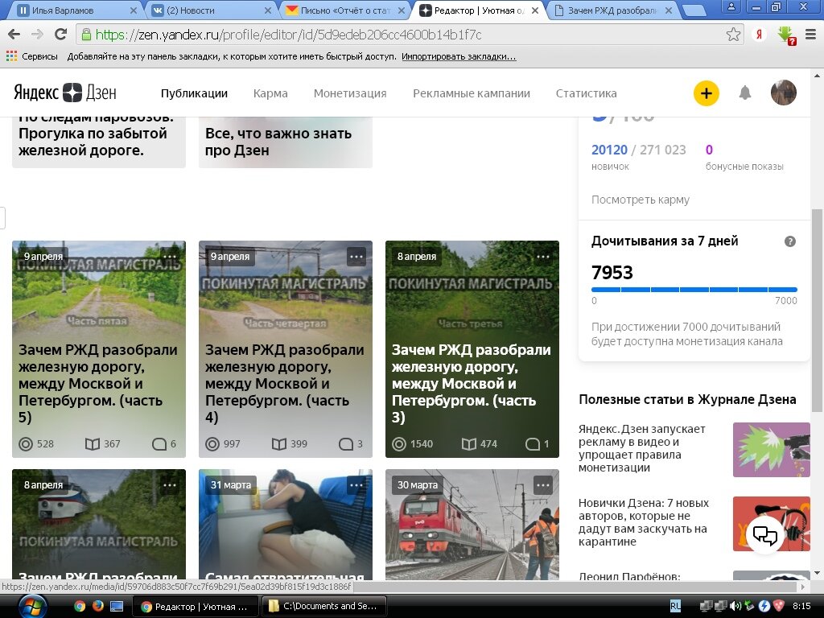This screenshot has height=618, width=824.
Task: Click the blue Дочитывания progress bar
Action: click(694, 290)
